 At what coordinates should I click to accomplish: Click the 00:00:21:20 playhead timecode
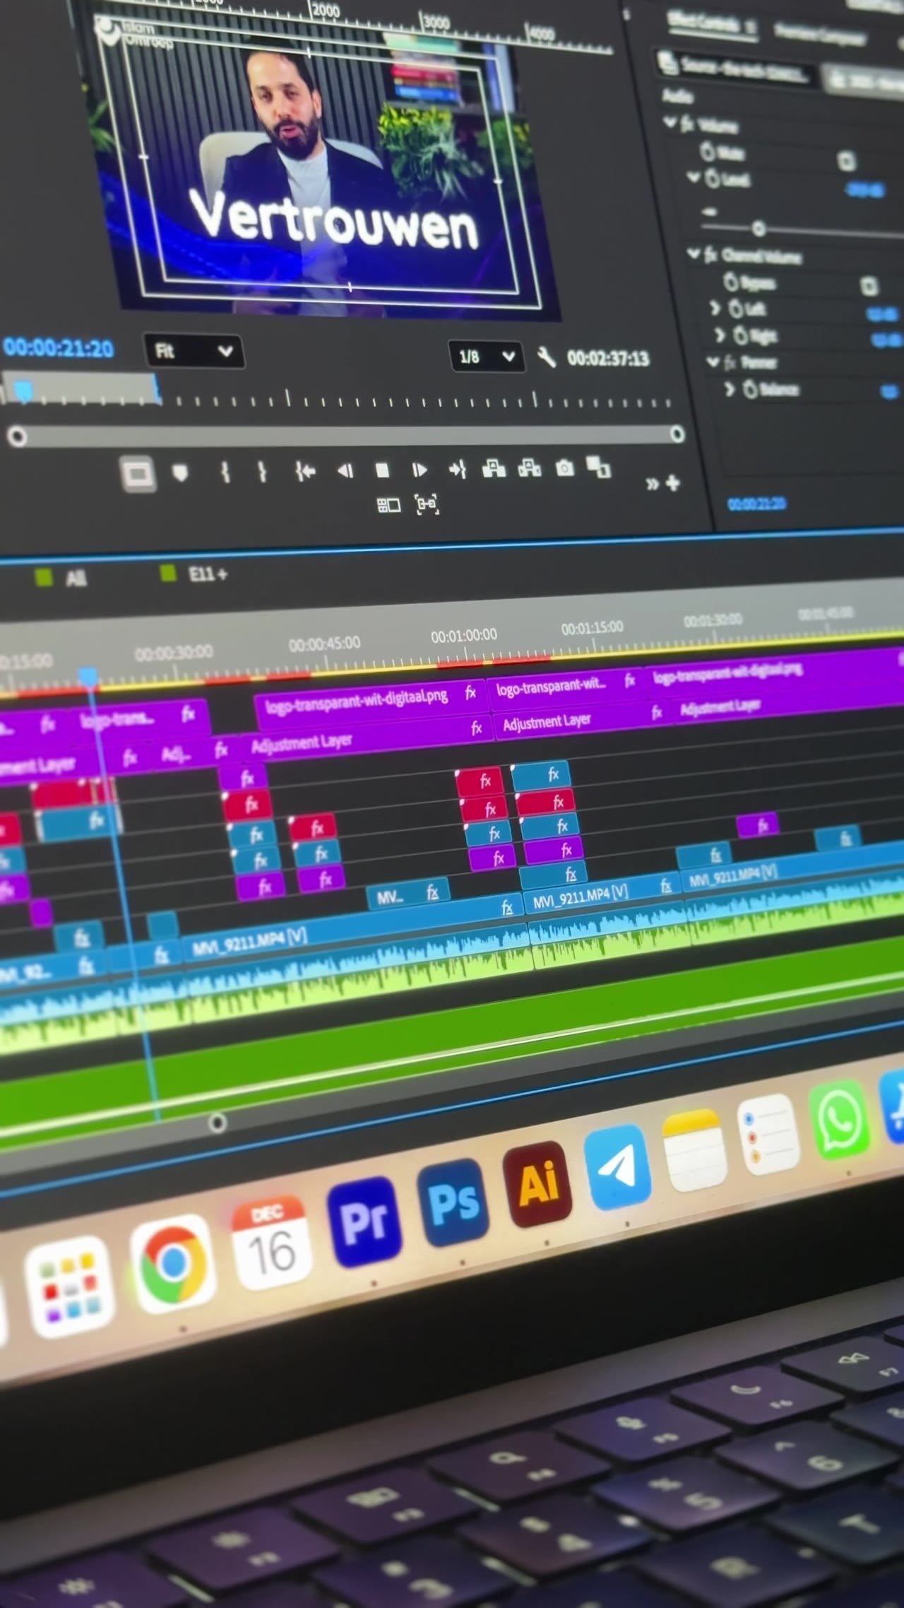[x=58, y=348]
